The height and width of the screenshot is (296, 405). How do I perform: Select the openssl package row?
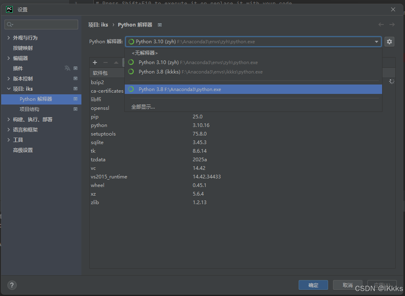tap(107, 108)
